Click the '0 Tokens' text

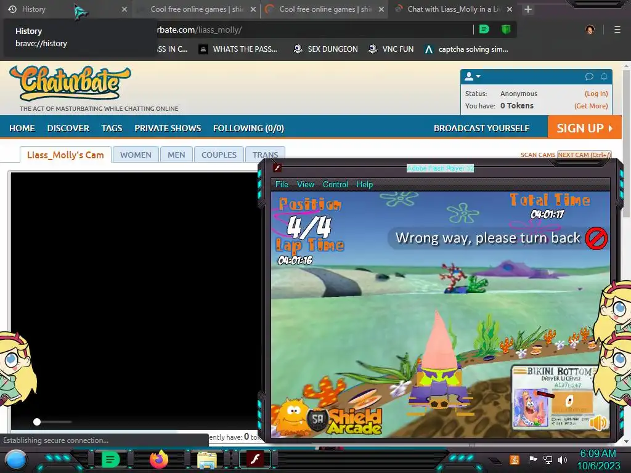[x=517, y=106]
